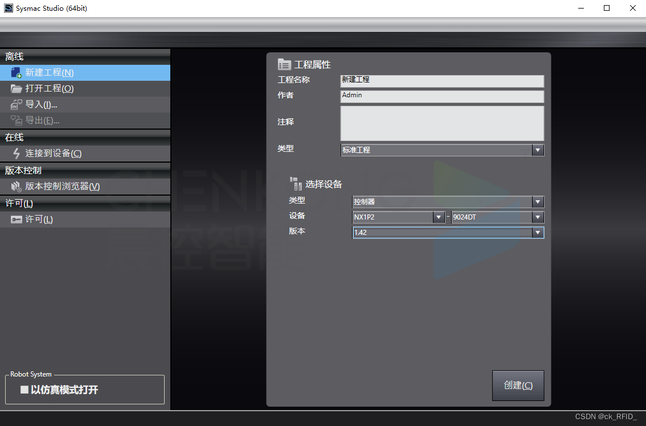The image size is (646, 426).
Task: Click the 离线 section header
Action: pyautogui.click(x=85, y=56)
